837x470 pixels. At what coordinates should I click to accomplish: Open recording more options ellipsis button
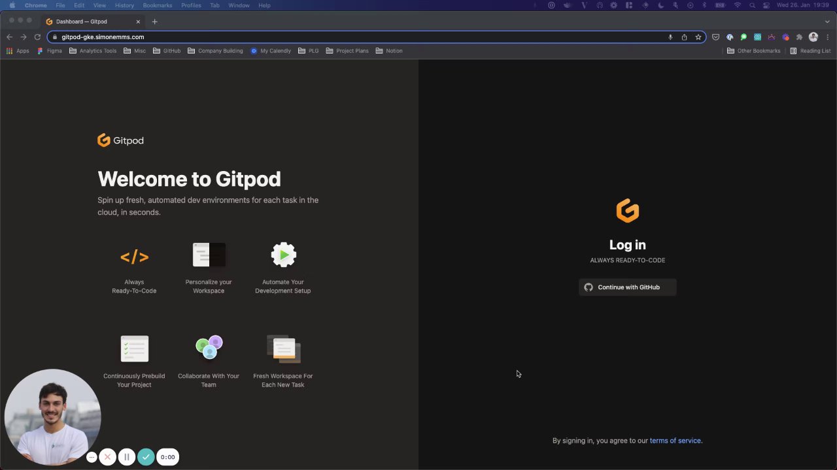(92, 457)
